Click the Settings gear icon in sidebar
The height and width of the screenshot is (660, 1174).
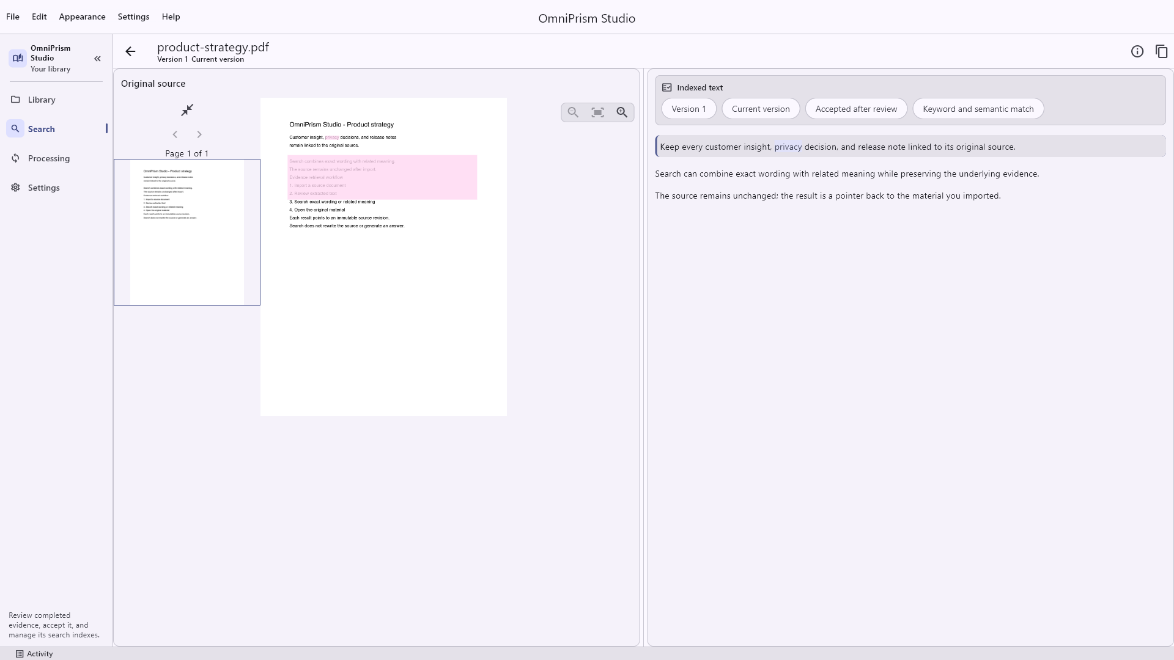15,187
